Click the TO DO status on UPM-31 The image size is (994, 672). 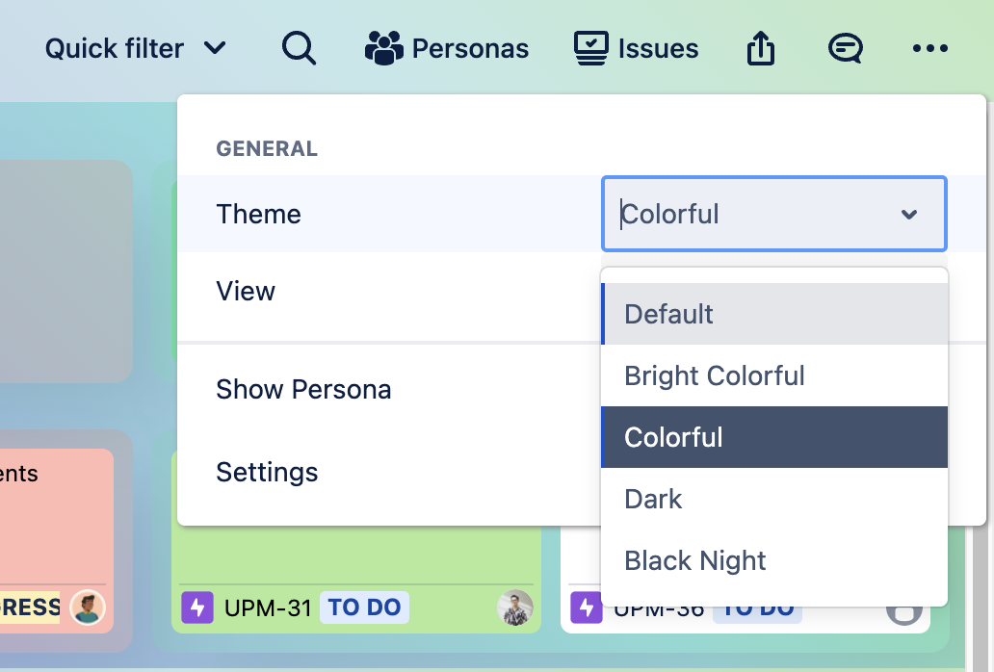pyautogui.click(x=364, y=607)
